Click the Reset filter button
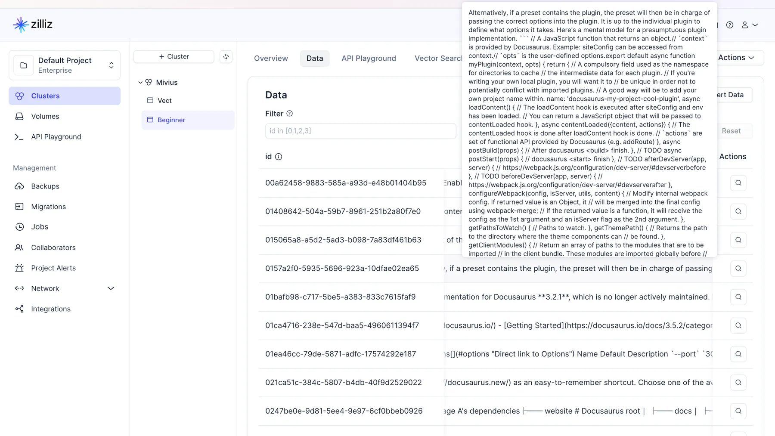Screen dimensions: 775x436 (731, 131)
